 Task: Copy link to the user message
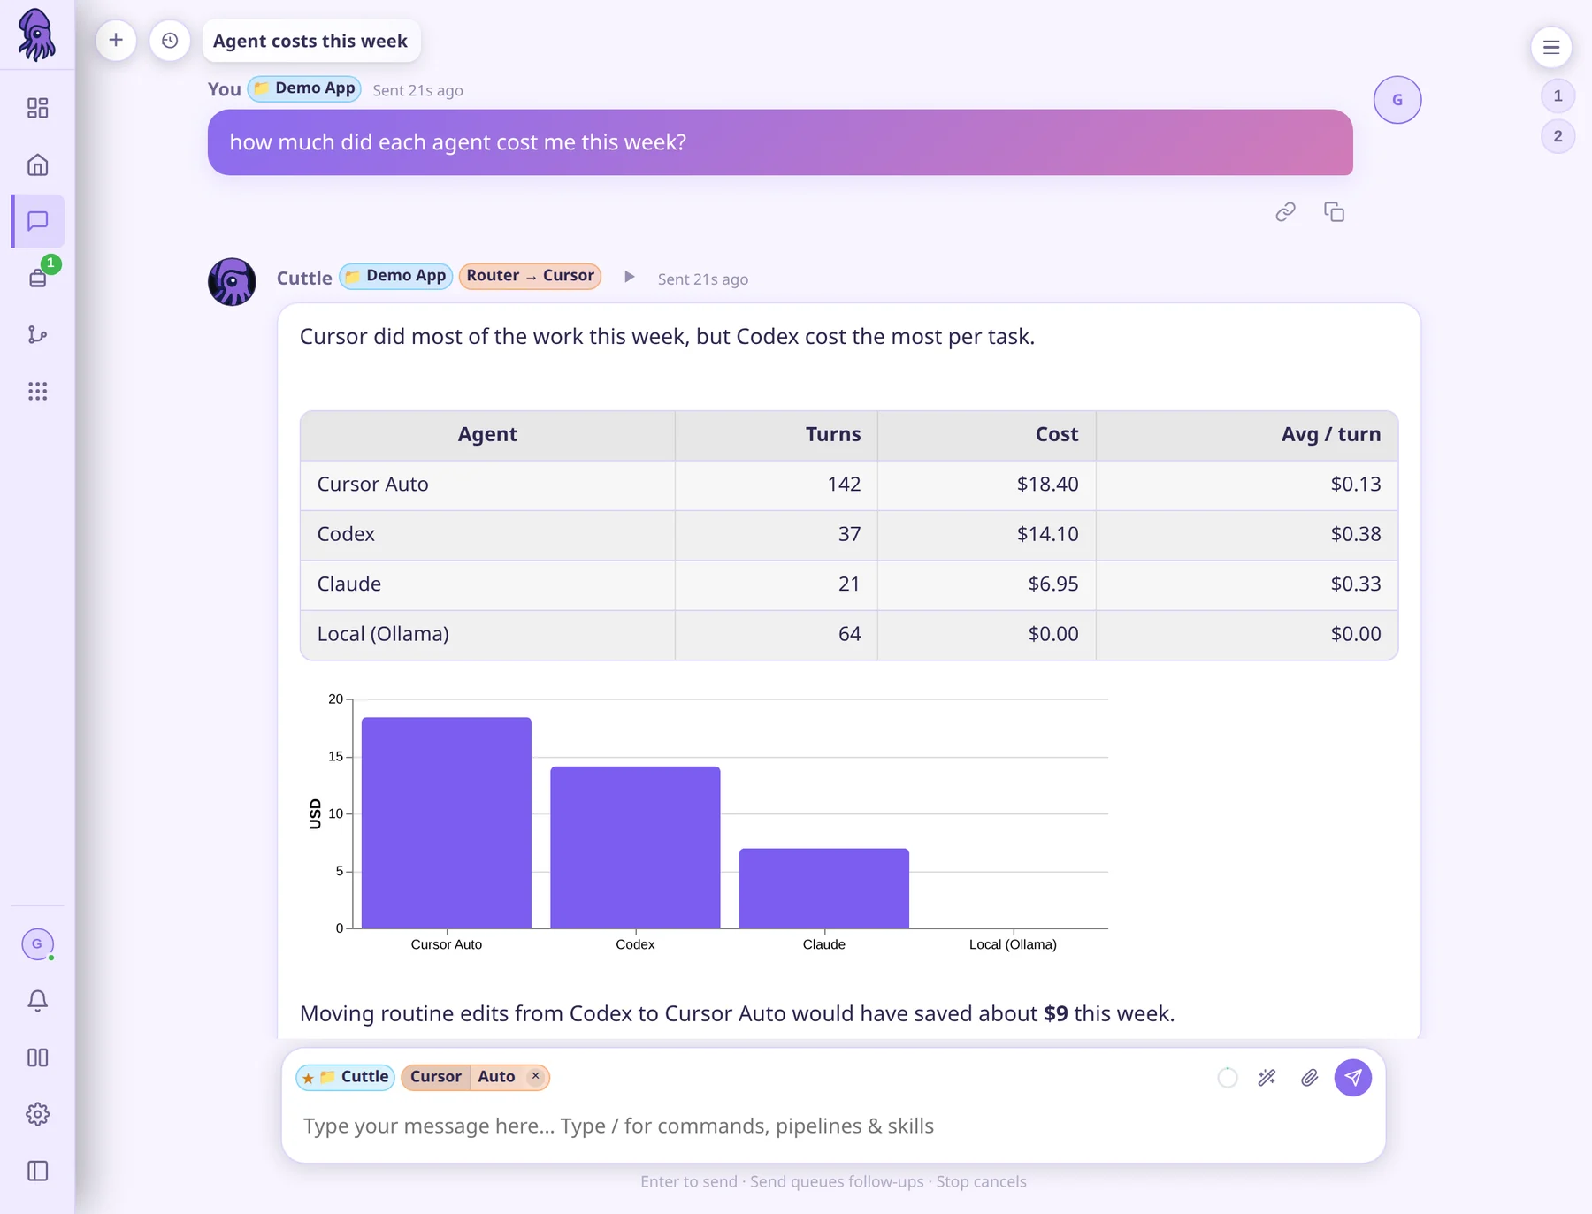tap(1285, 212)
